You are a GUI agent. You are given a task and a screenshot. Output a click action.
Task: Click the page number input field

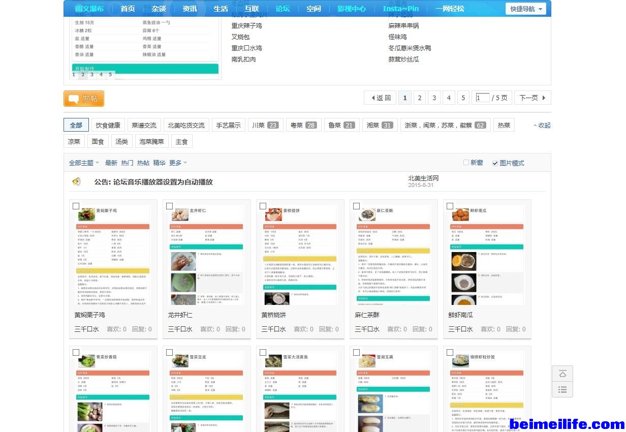482,98
